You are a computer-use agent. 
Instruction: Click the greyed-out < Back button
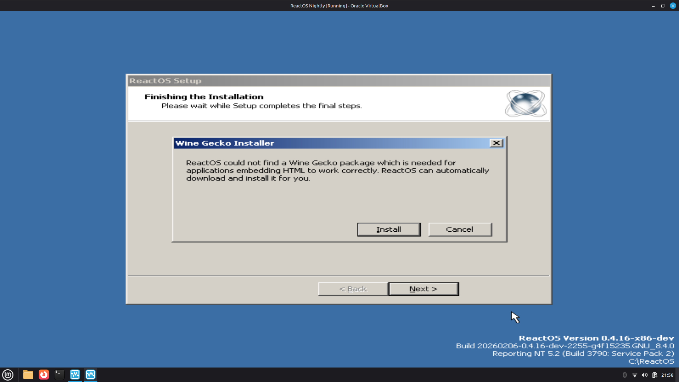coord(353,289)
